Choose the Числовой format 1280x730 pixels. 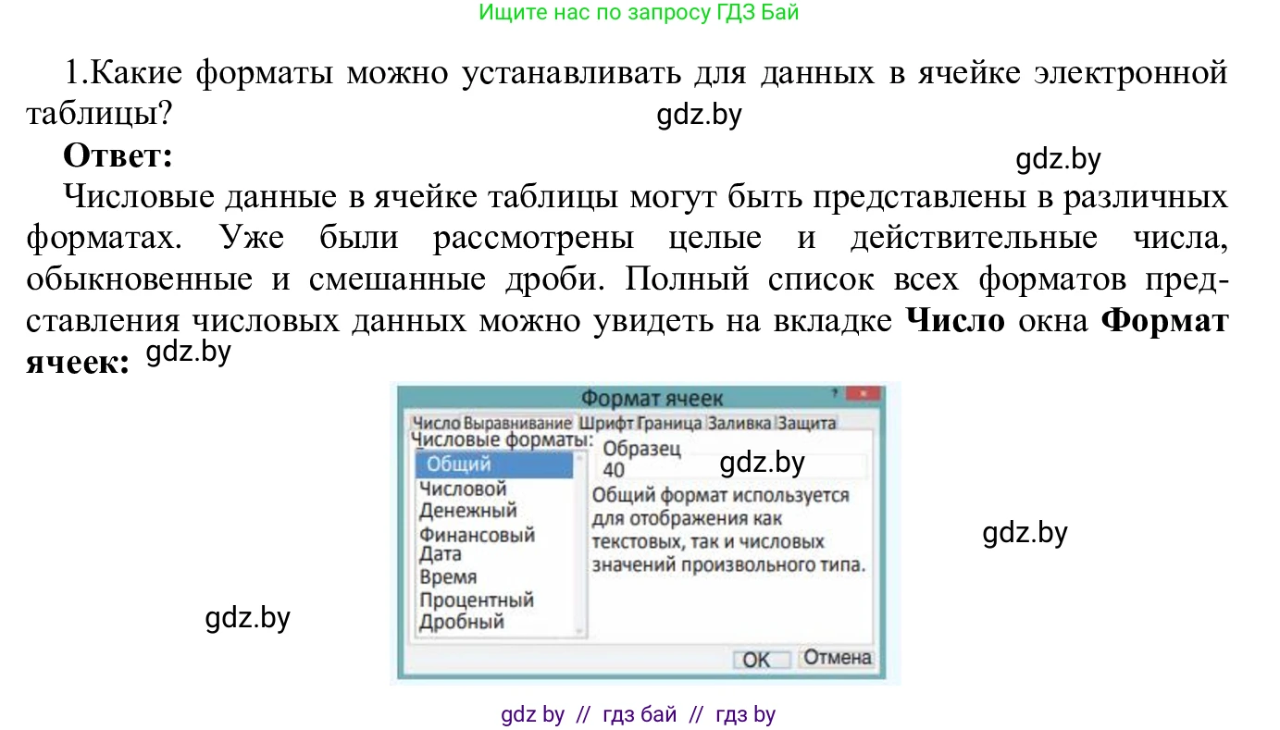(465, 489)
